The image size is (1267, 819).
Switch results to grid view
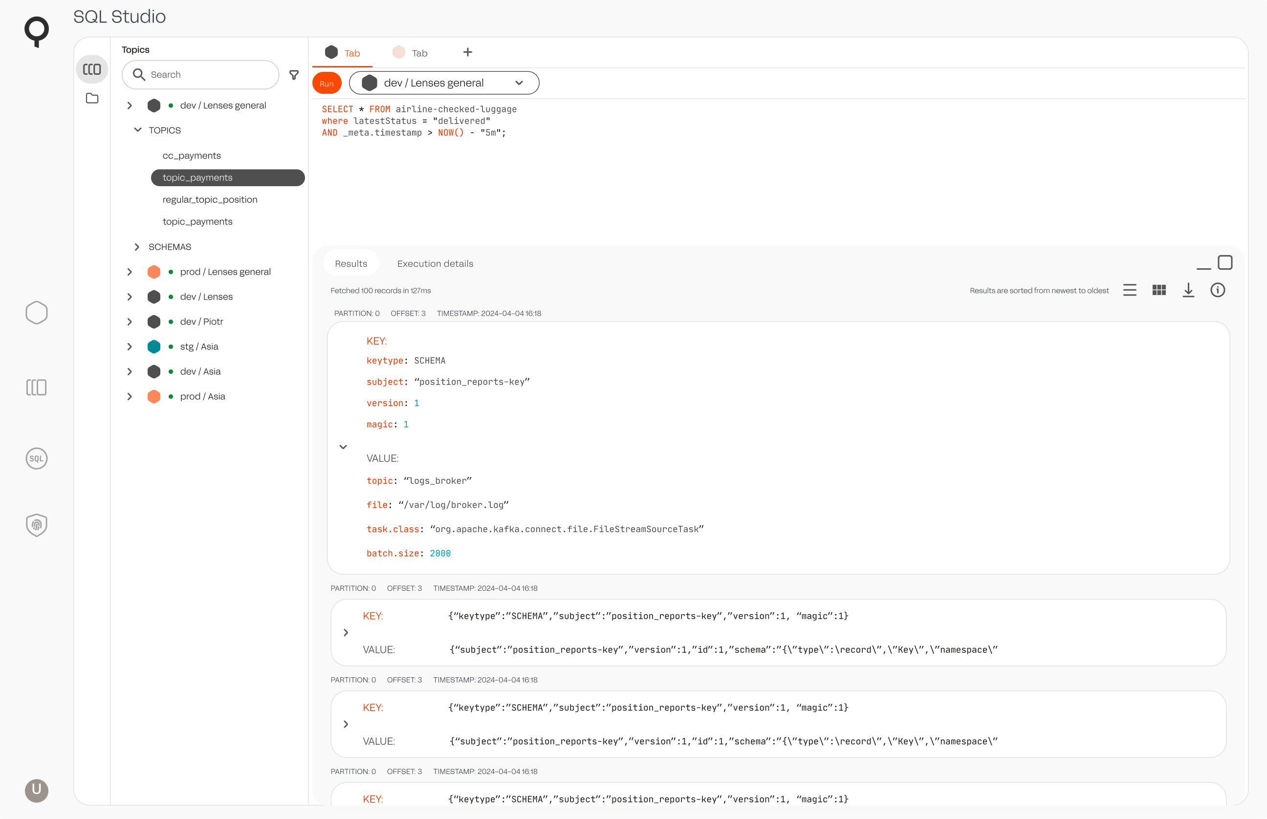[1159, 290]
